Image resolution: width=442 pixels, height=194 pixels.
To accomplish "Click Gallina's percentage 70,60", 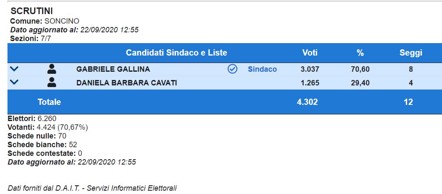I will point(360,69).
